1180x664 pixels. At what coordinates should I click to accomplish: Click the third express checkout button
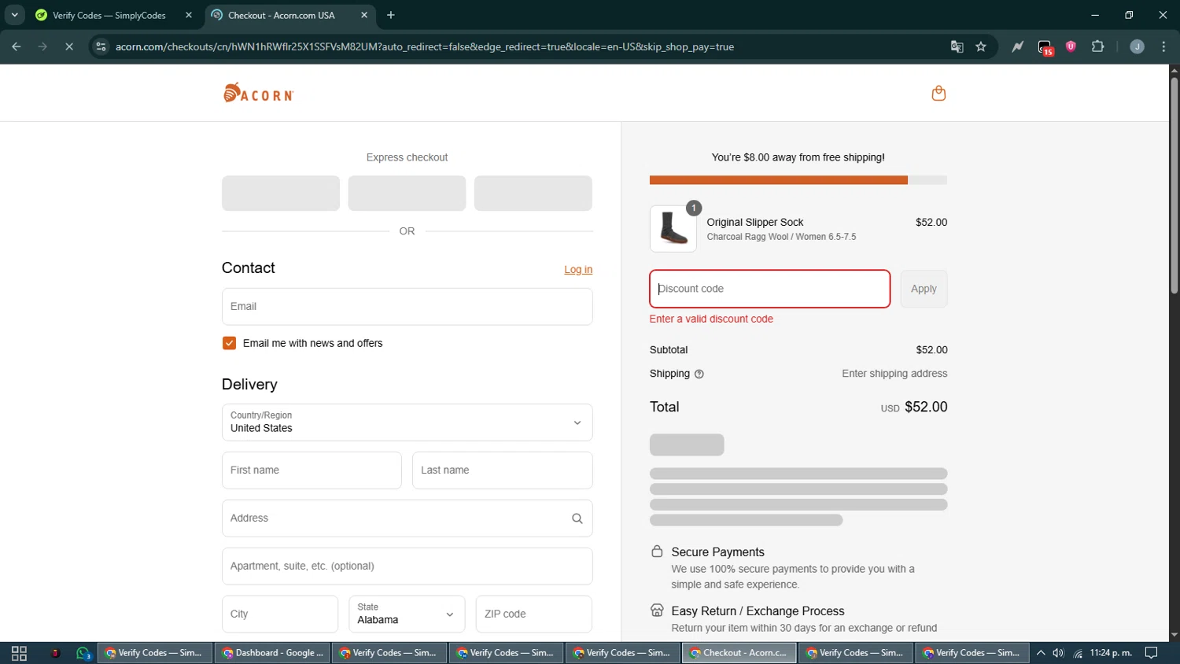click(x=533, y=194)
